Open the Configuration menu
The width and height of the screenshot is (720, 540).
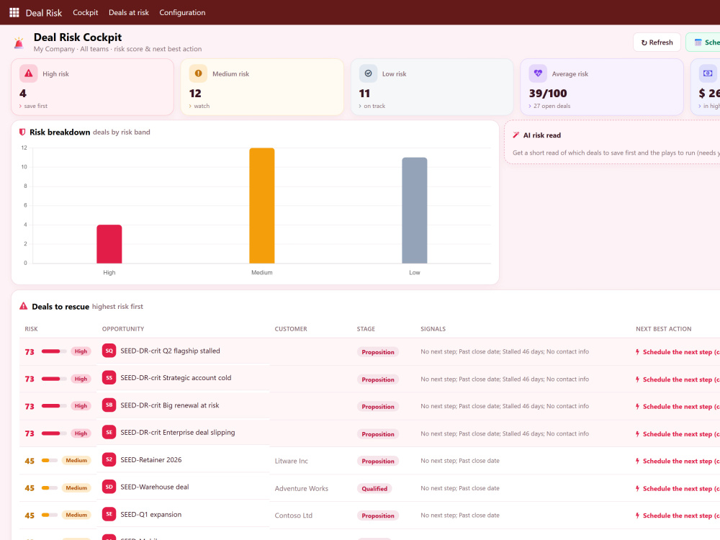point(182,12)
